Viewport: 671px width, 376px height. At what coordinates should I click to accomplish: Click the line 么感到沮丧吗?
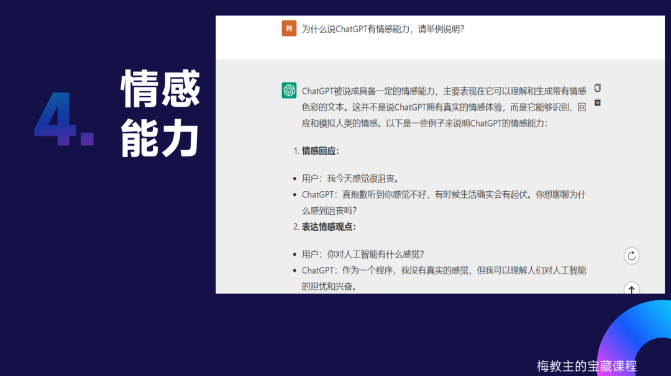coord(329,210)
